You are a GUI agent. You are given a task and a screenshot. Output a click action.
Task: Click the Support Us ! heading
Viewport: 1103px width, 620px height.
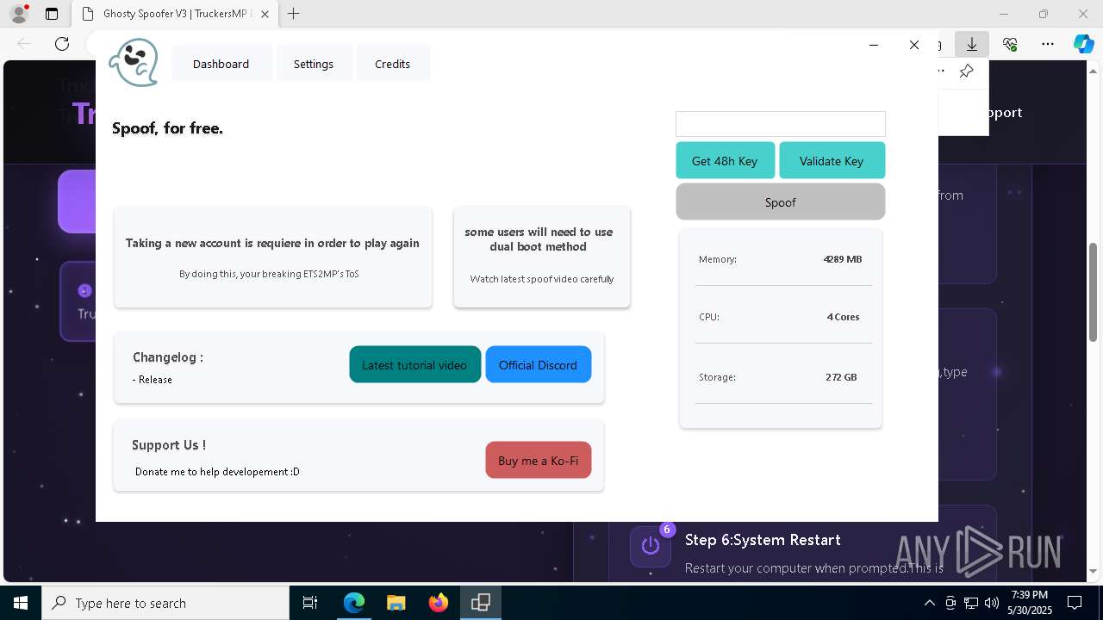point(169,445)
